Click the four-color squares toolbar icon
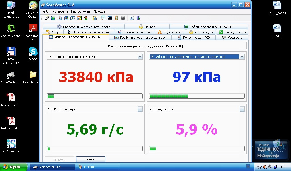This screenshot has width=291, height=171. [x=79, y=18]
